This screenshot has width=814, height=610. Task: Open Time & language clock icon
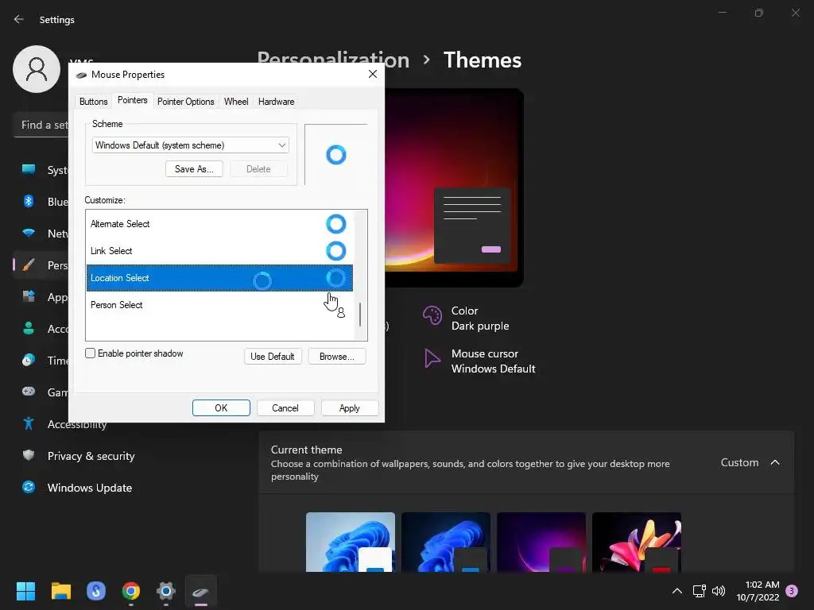(29, 360)
